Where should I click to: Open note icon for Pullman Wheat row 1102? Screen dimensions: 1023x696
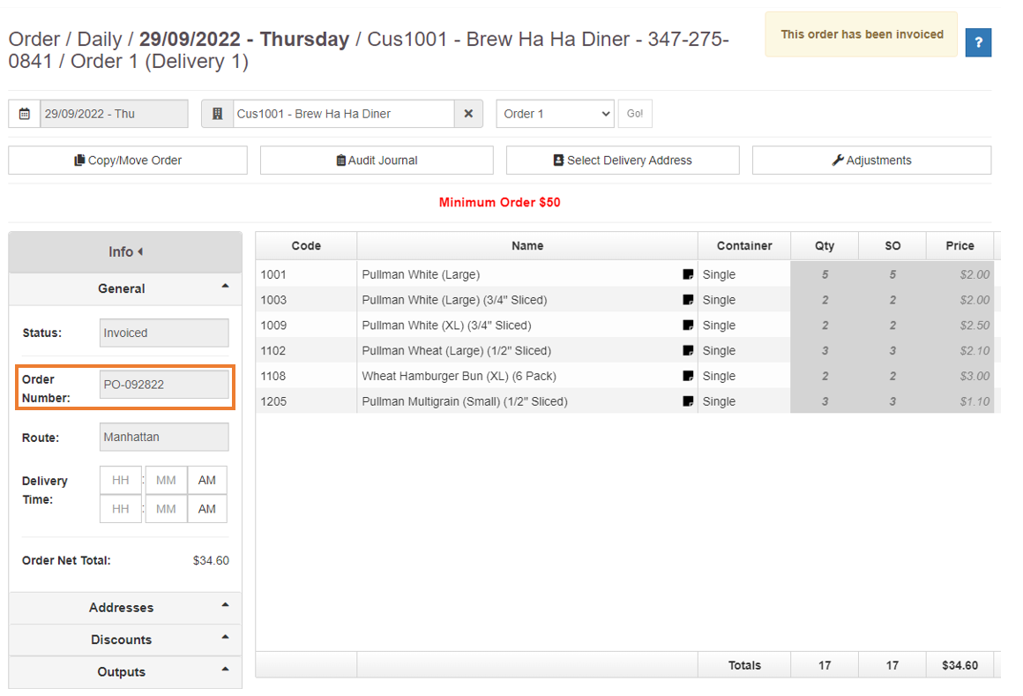pyautogui.click(x=688, y=351)
